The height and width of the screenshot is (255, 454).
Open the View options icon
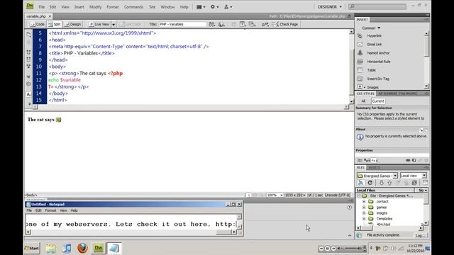(243, 24)
